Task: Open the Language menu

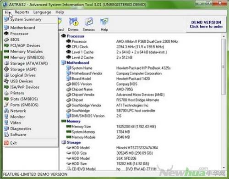Action: [x=42, y=12]
